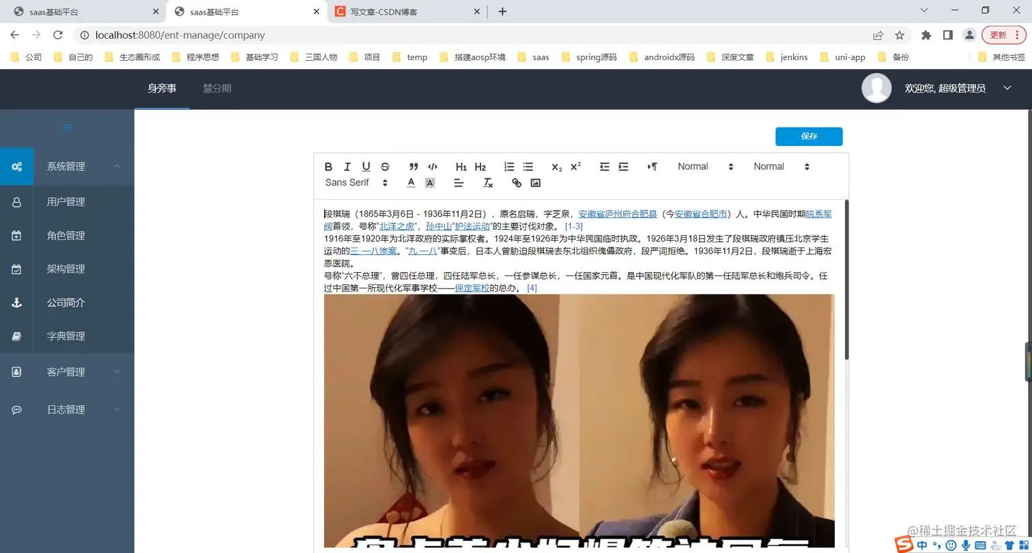Open the browser extensions puzzle icon
This screenshot has width=1032, height=553.
coord(926,35)
